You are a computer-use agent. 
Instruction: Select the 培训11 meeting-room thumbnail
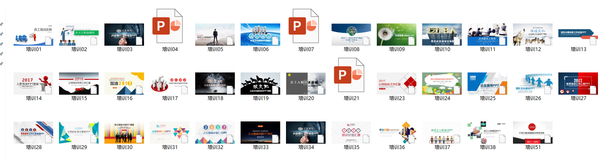[487, 35]
